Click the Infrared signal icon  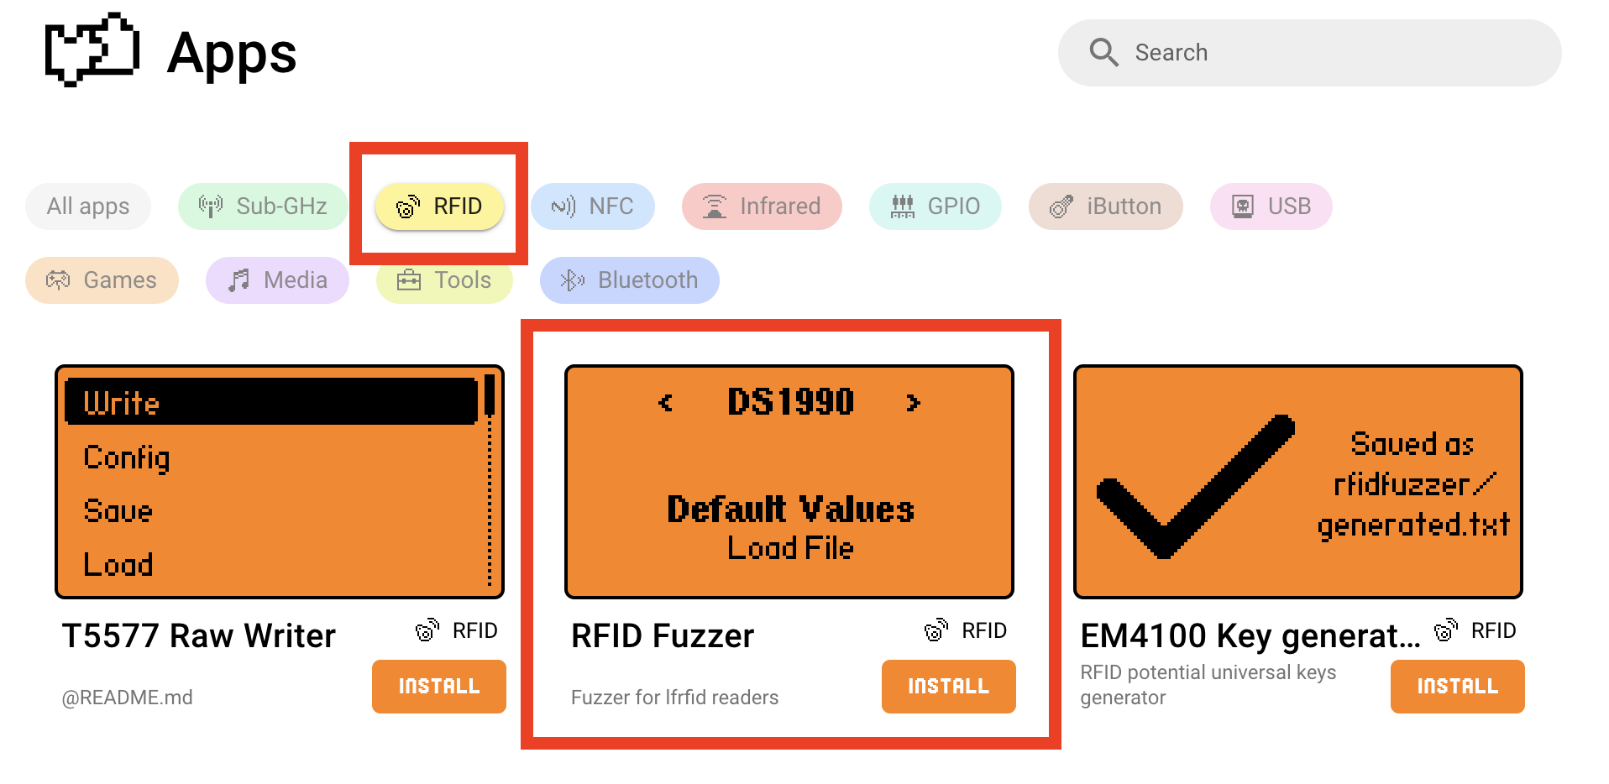pyautogui.click(x=715, y=206)
